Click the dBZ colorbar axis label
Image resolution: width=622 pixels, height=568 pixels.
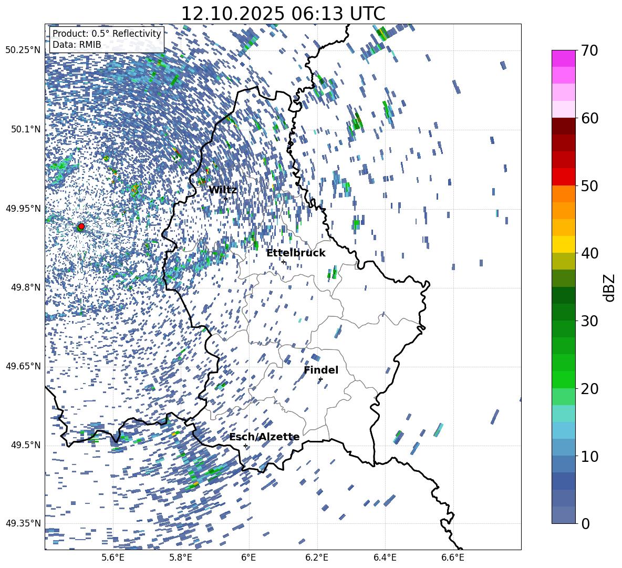pyautogui.click(x=610, y=287)
